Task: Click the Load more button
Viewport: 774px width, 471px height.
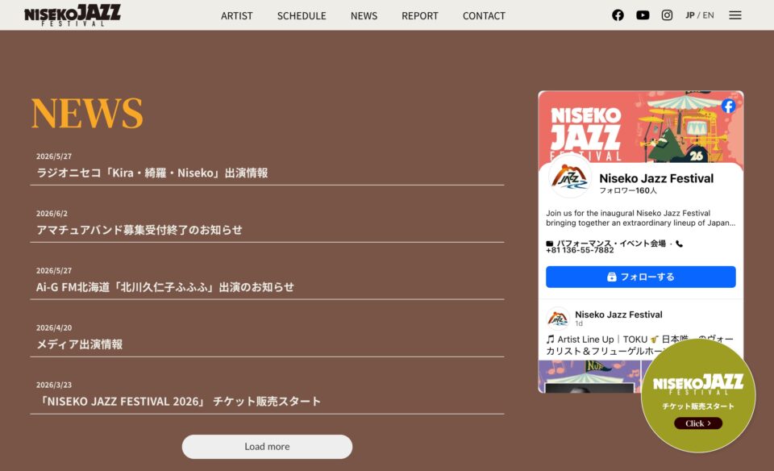Action: tap(267, 446)
